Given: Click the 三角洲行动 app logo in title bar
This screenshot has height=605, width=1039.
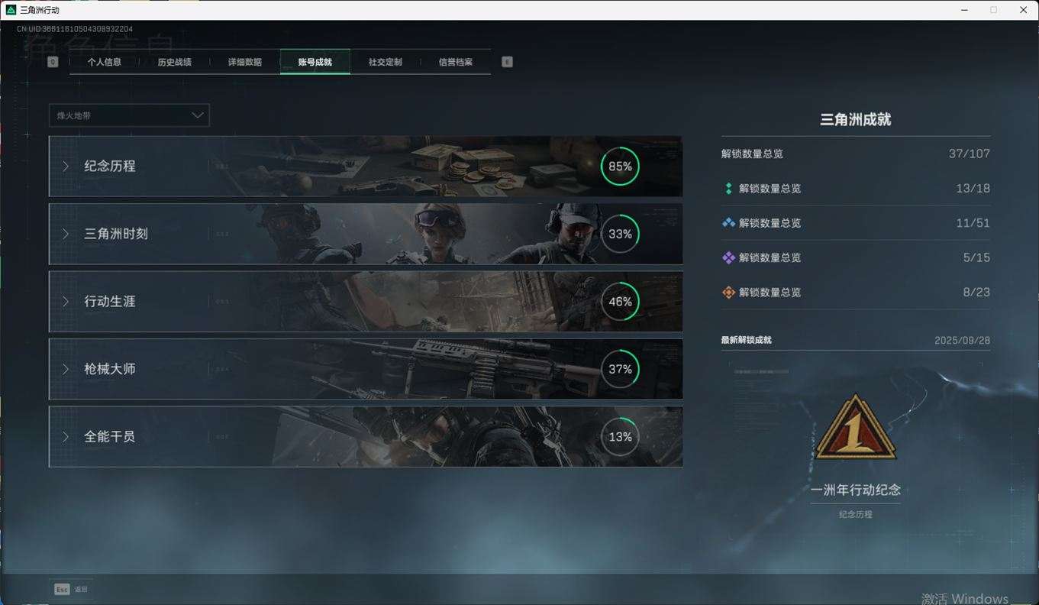Looking at the screenshot, I should click(x=11, y=10).
